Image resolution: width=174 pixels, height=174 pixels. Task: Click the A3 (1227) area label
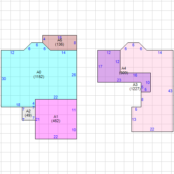click(135, 87)
